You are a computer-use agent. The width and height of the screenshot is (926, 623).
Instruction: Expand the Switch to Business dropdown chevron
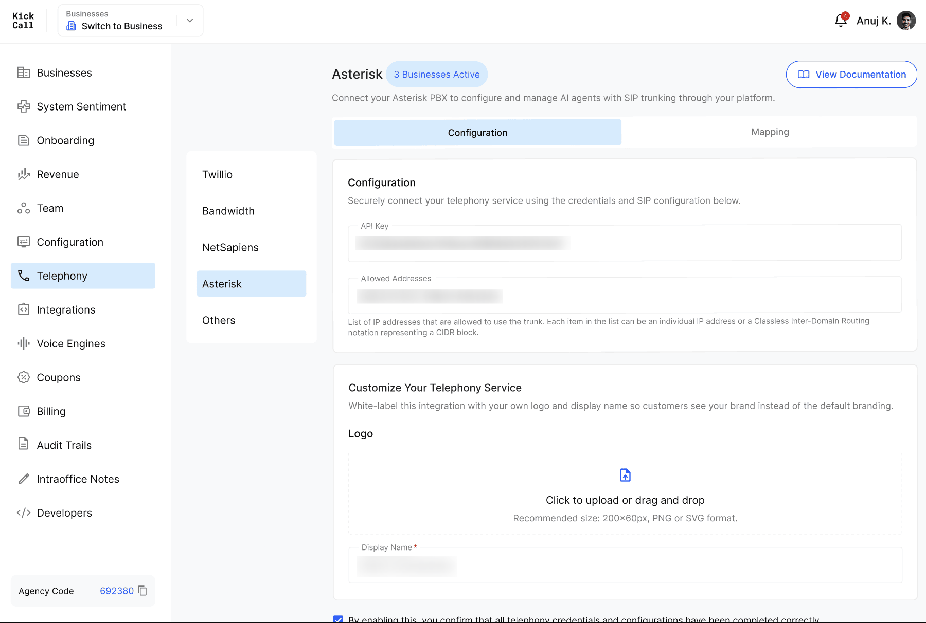(x=190, y=21)
